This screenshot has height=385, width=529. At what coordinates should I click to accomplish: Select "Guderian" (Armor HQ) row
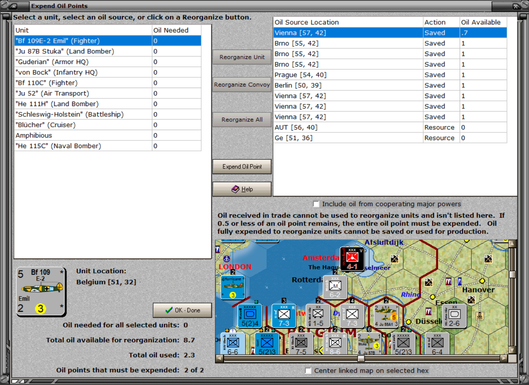click(107, 62)
